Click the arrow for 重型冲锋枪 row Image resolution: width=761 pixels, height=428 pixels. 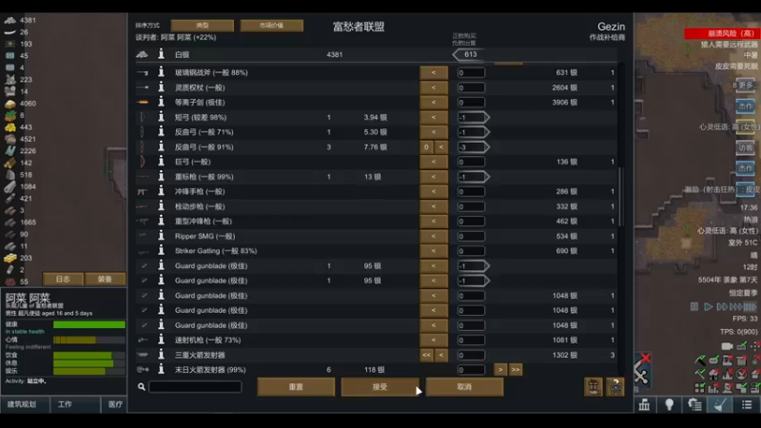pyautogui.click(x=434, y=222)
